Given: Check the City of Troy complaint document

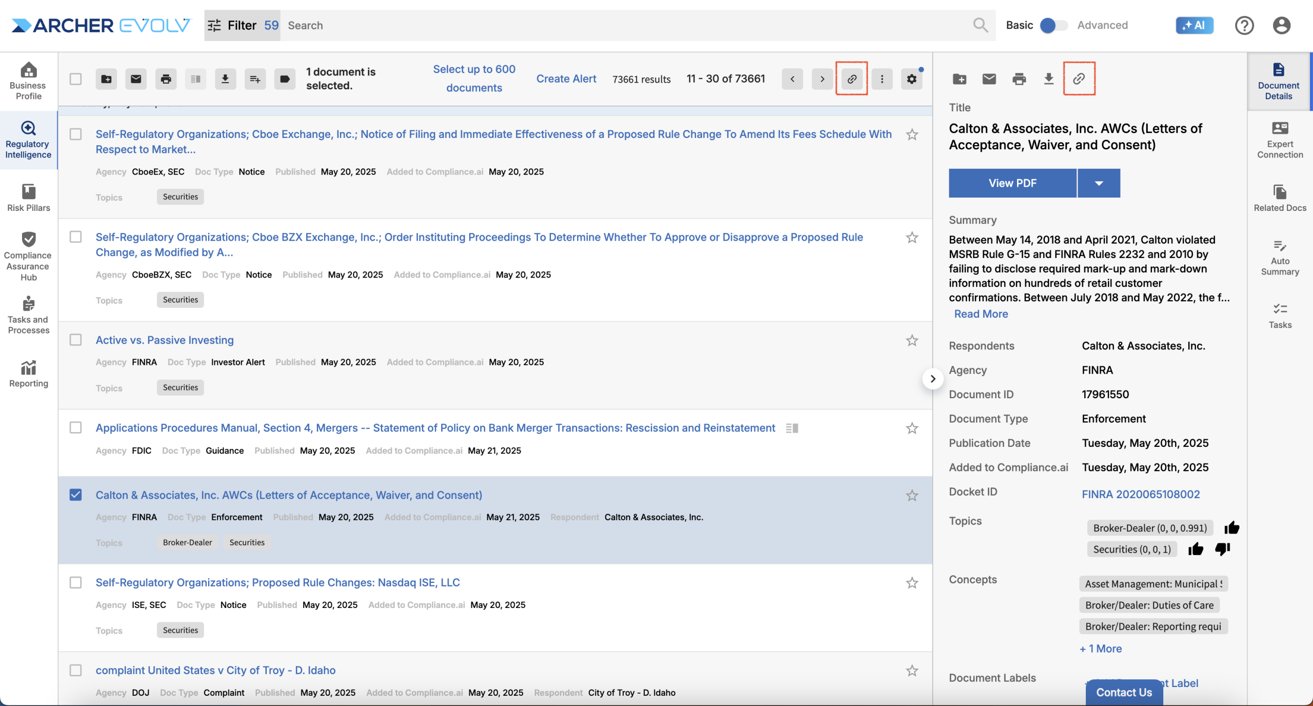Looking at the screenshot, I should coord(75,671).
